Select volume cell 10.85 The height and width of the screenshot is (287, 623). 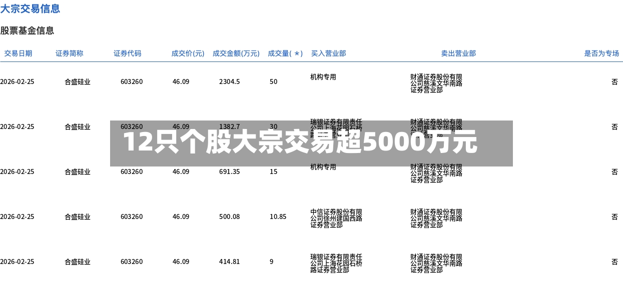(x=278, y=216)
